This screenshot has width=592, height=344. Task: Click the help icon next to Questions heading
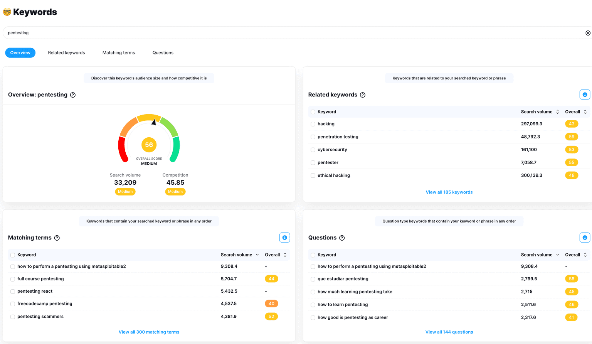[x=342, y=238]
